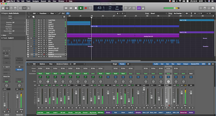Toggle the blue Catch Playhead button
Screen dimensions: 216x116
tap(68, 13)
